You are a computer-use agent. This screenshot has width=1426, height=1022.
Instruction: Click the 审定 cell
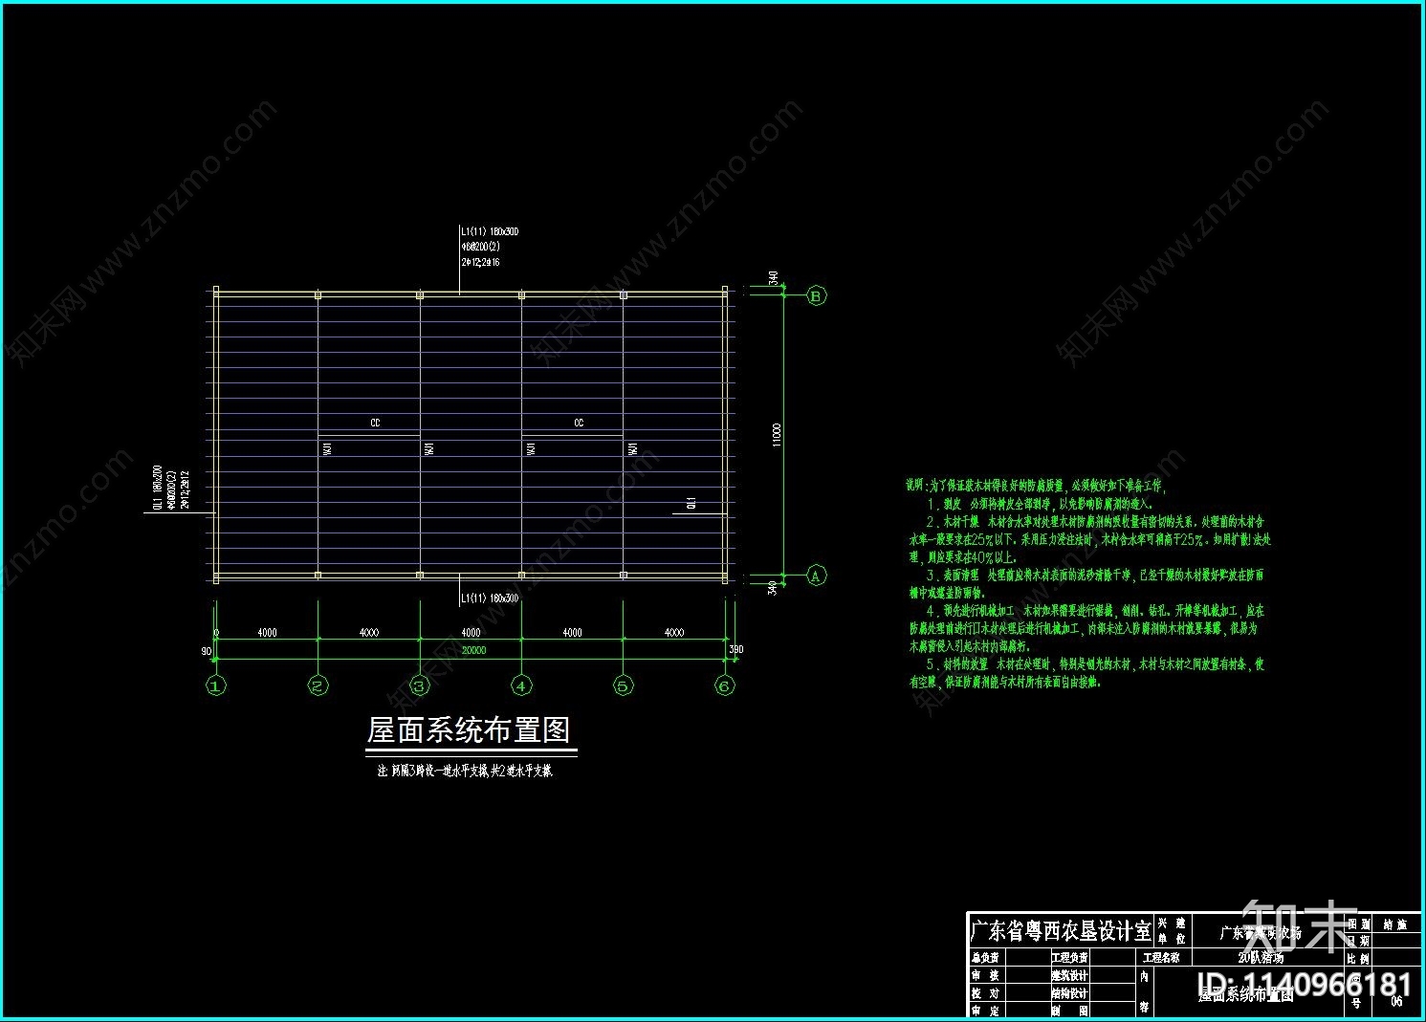click(x=985, y=1011)
